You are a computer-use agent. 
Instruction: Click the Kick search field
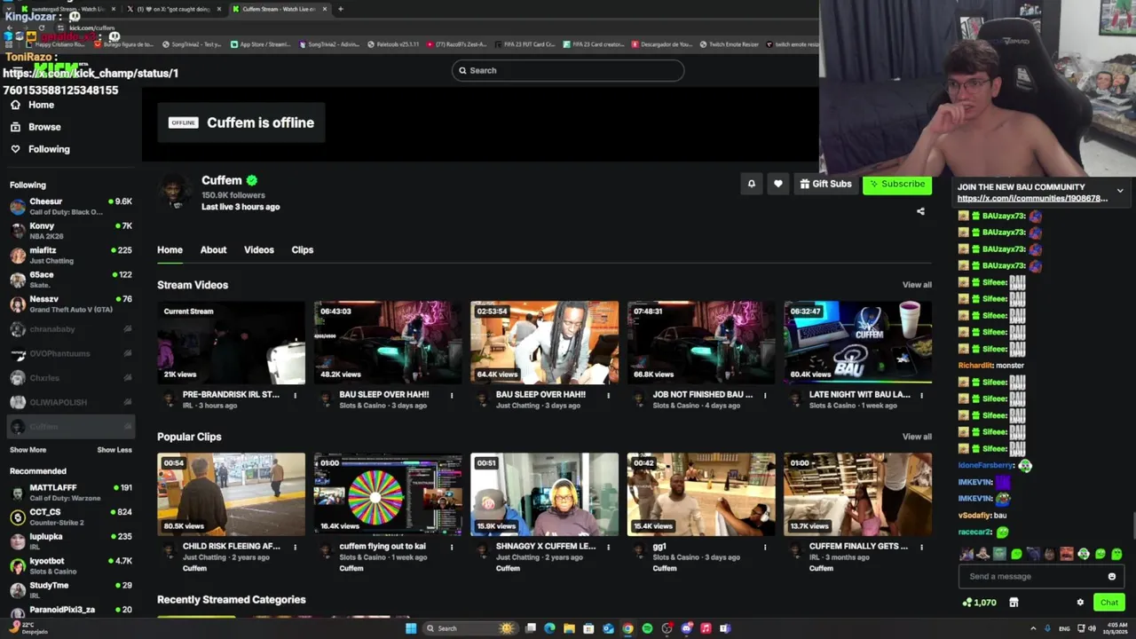tap(568, 70)
